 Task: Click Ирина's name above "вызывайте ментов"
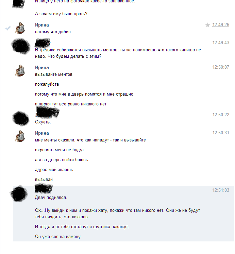[x=42, y=67]
